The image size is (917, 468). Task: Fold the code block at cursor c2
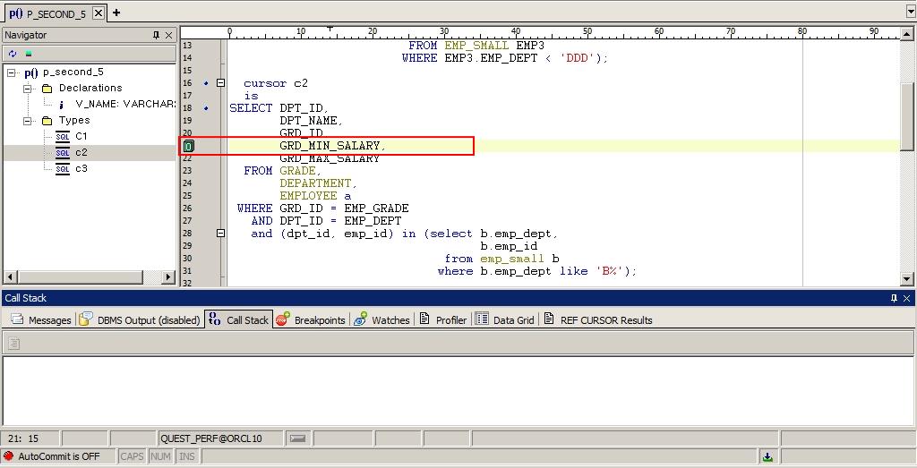[x=221, y=83]
